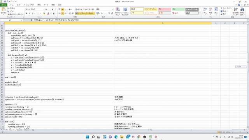Viewport: 249px width, 140px height.
Task: Apply the red 'Bad' cell style
Action: pos(164,9)
